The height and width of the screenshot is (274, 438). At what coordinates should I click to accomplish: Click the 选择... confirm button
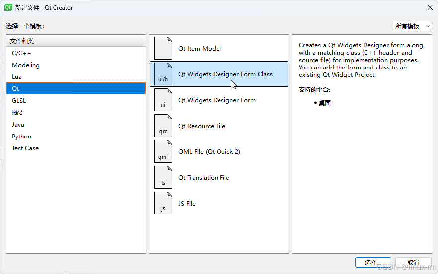(x=373, y=262)
